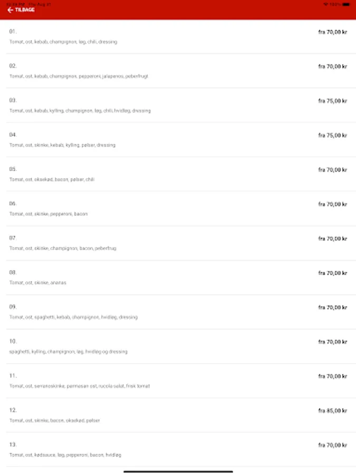This screenshot has width=356, height=475.
Task: Tap the Wi-Fi status icon
Action: [x=325, y=4]
